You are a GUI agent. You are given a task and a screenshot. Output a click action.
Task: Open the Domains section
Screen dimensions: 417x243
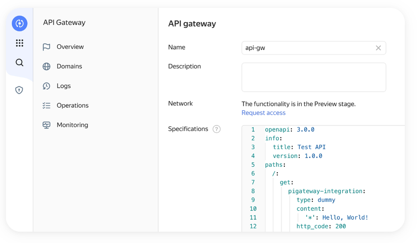[x=69, y=66]
